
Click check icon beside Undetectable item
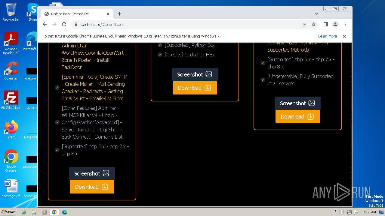point(263,80)
